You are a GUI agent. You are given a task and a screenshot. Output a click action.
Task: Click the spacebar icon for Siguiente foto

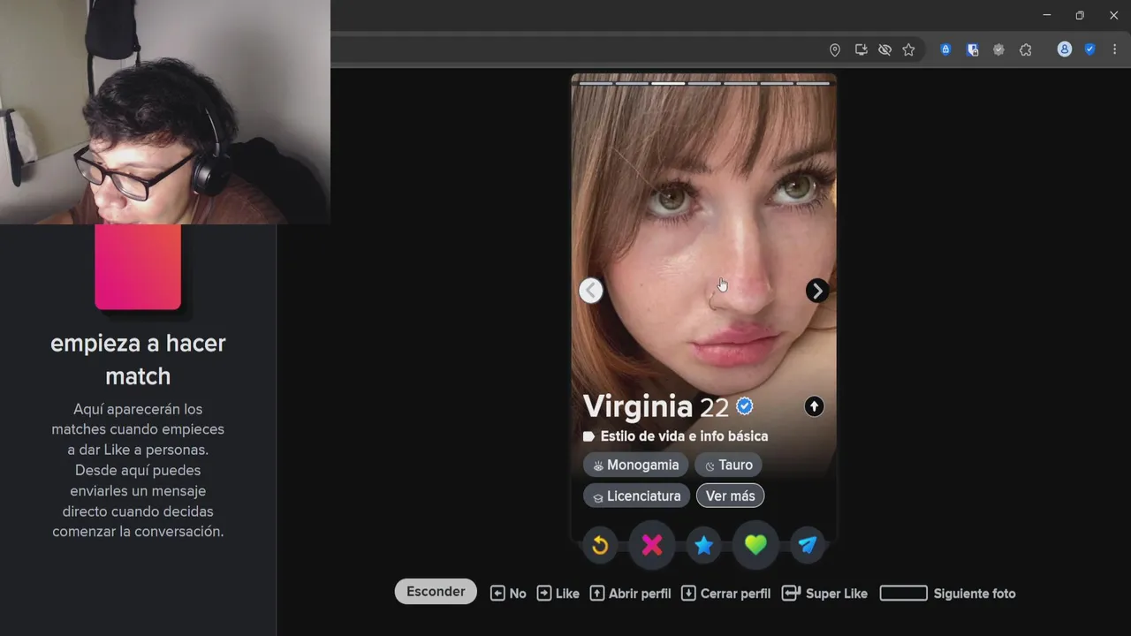tap(903, 594)
